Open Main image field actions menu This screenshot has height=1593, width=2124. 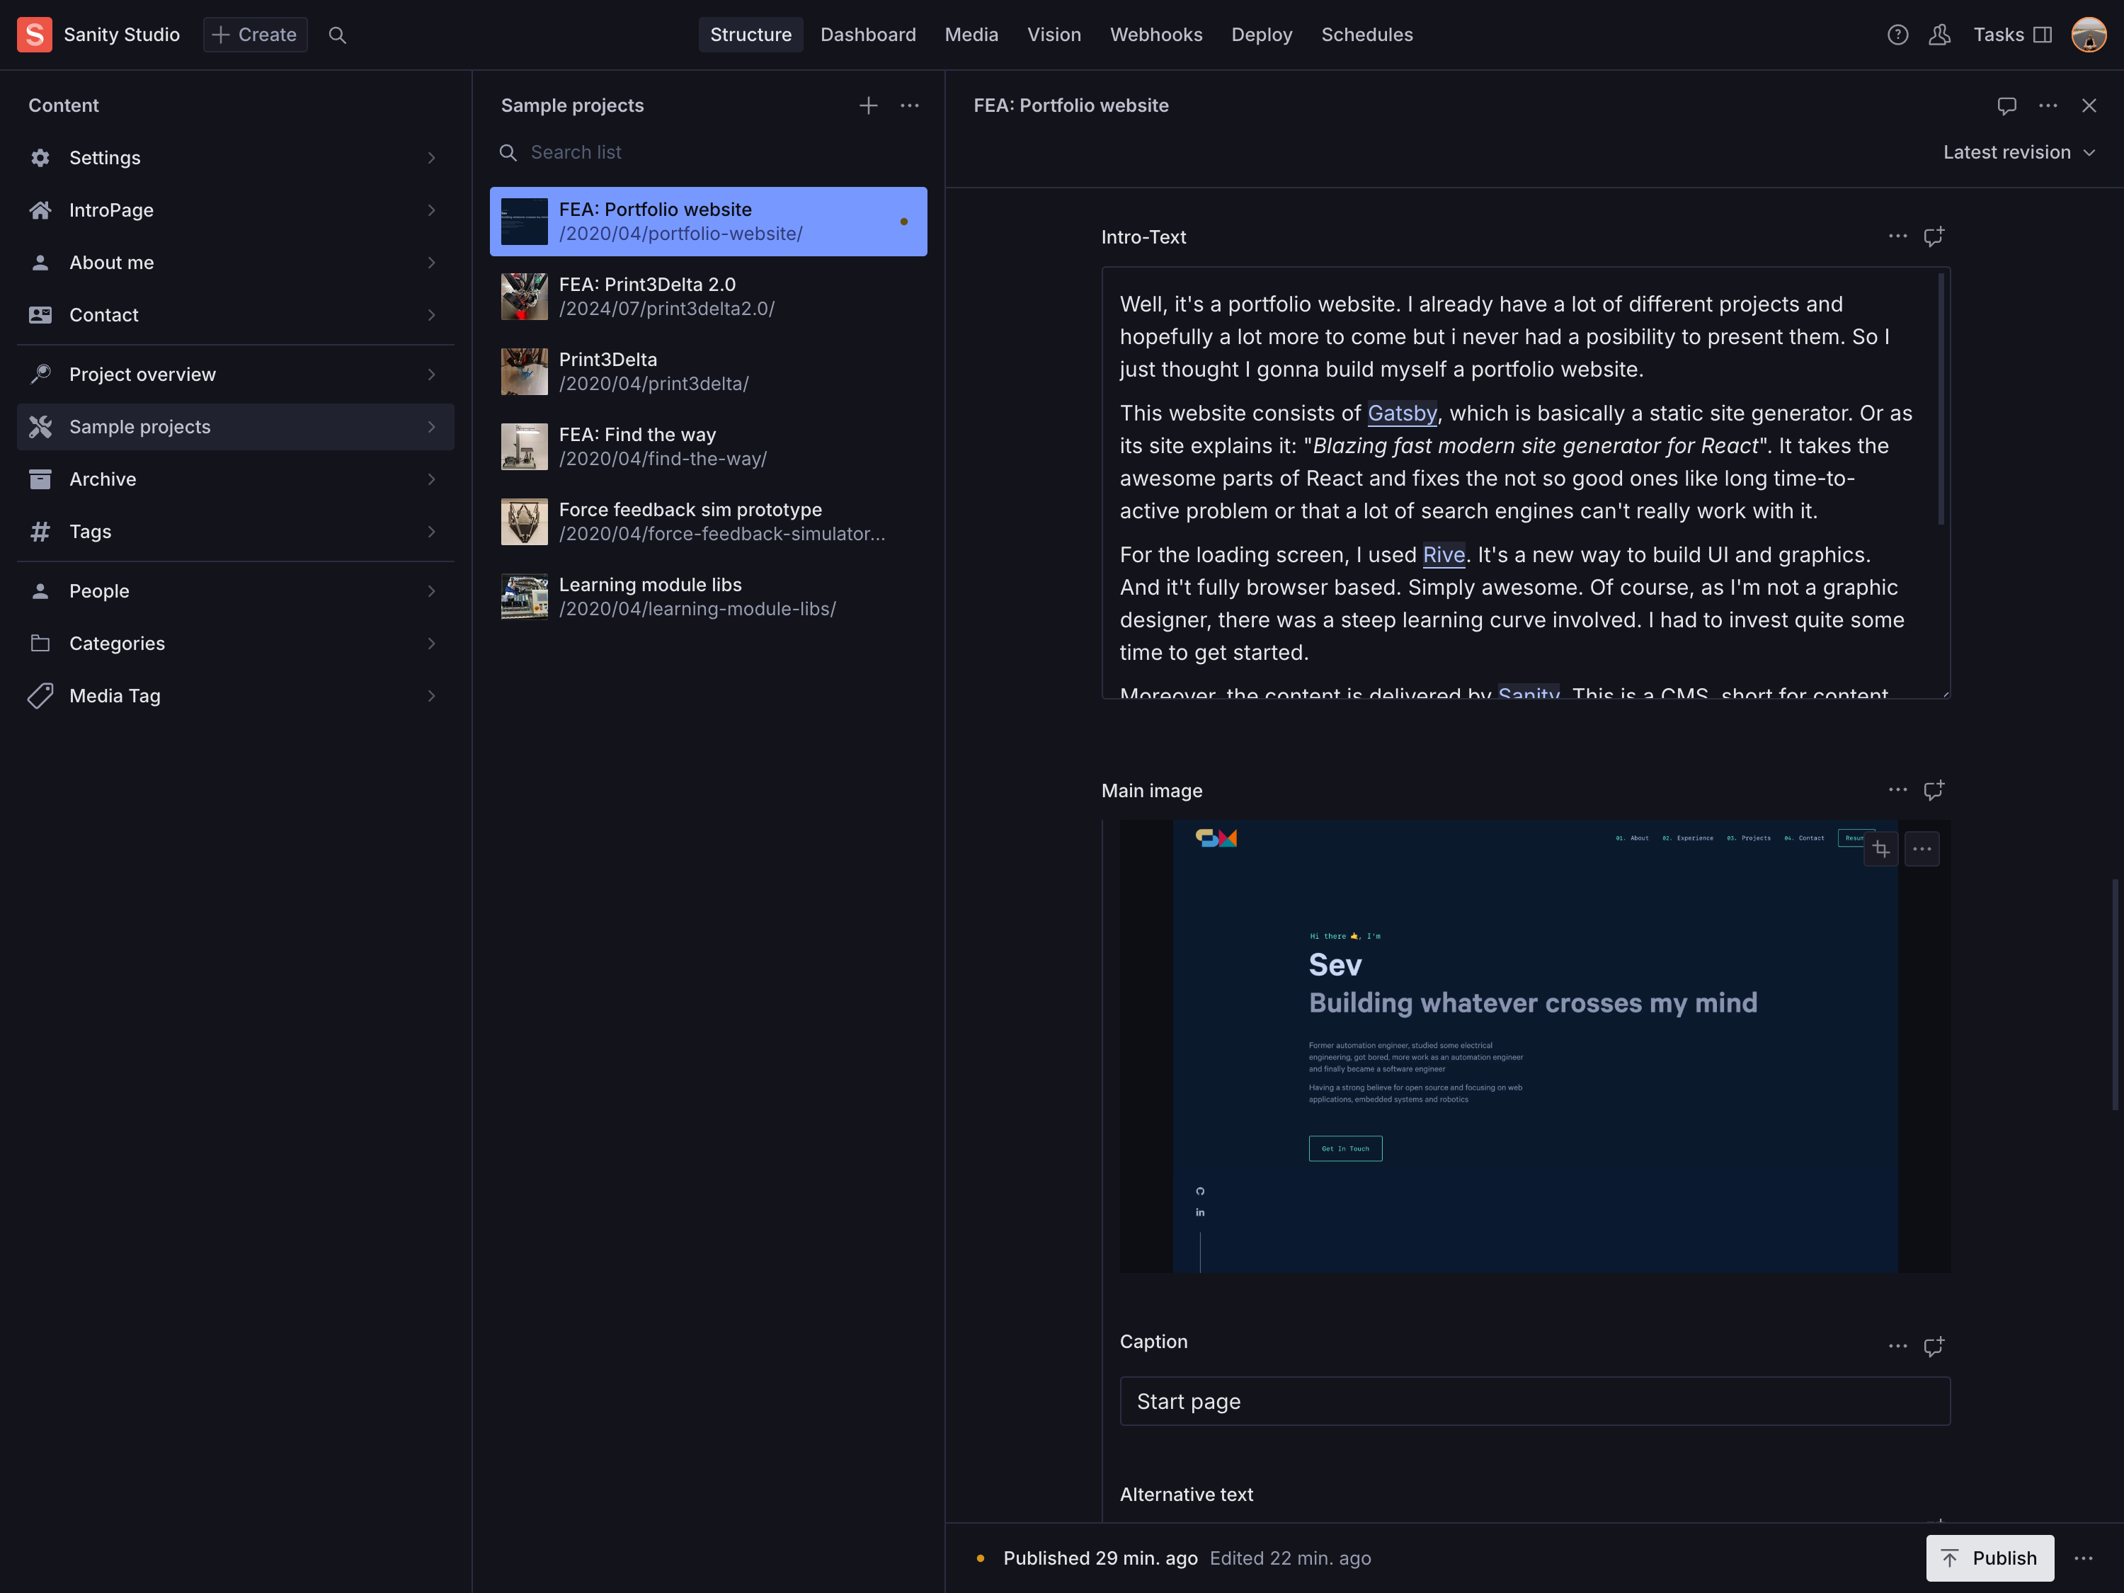click(1897, 789)
